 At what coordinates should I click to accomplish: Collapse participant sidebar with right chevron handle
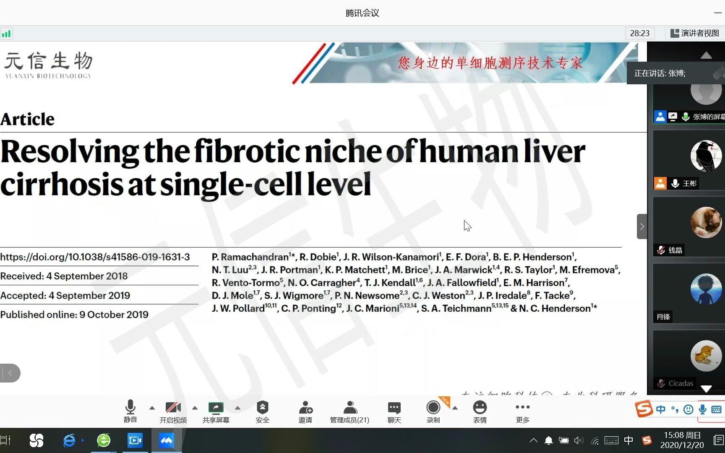click(x=642, y=226)
